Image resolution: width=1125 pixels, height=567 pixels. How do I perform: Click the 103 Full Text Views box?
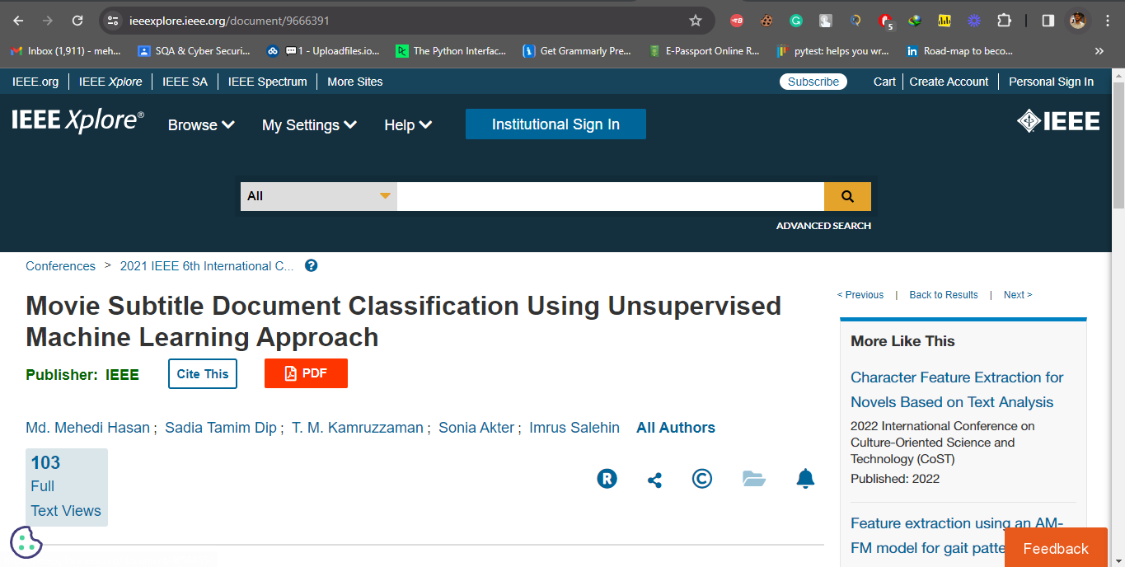click(x=67, y=487)
